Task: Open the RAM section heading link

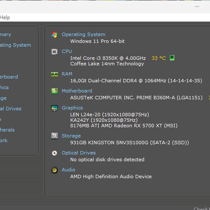Action: (67, 74)
